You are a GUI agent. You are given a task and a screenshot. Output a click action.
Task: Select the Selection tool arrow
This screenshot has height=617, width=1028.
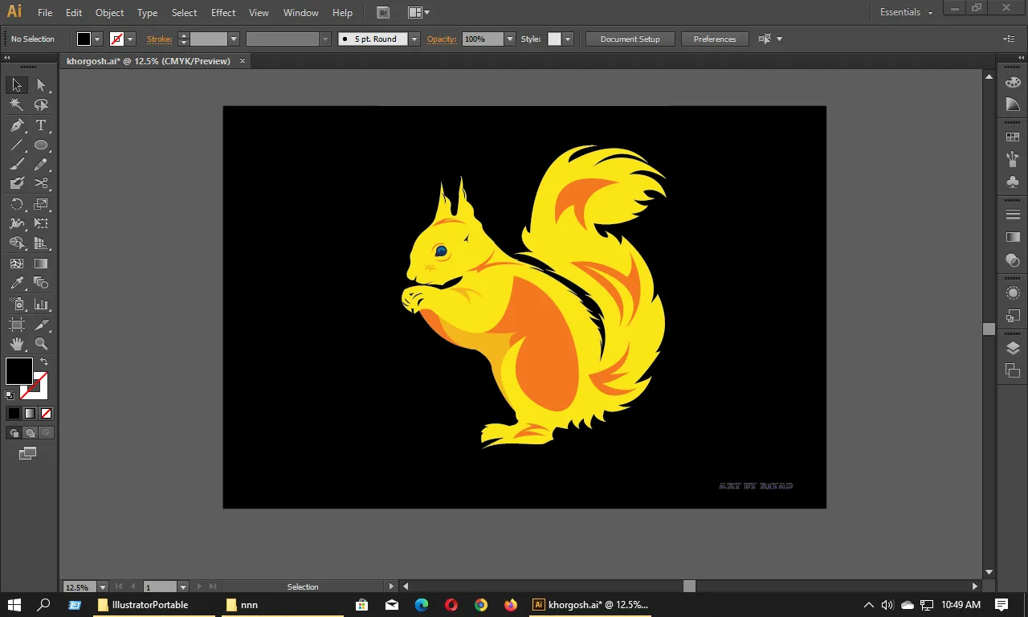coord(16,85)
